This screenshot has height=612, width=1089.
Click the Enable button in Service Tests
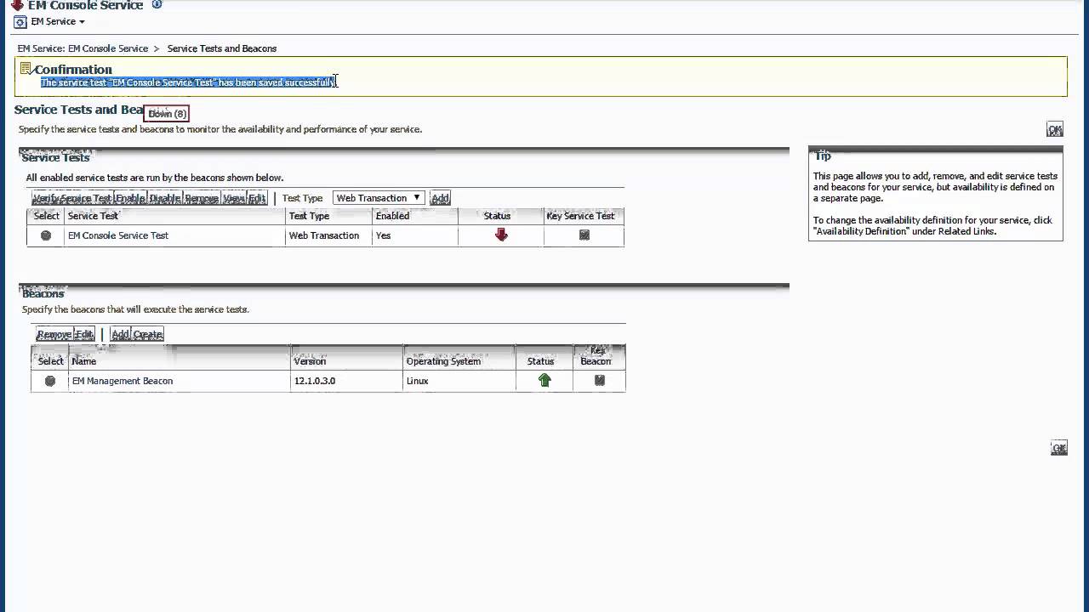point(130,198)
